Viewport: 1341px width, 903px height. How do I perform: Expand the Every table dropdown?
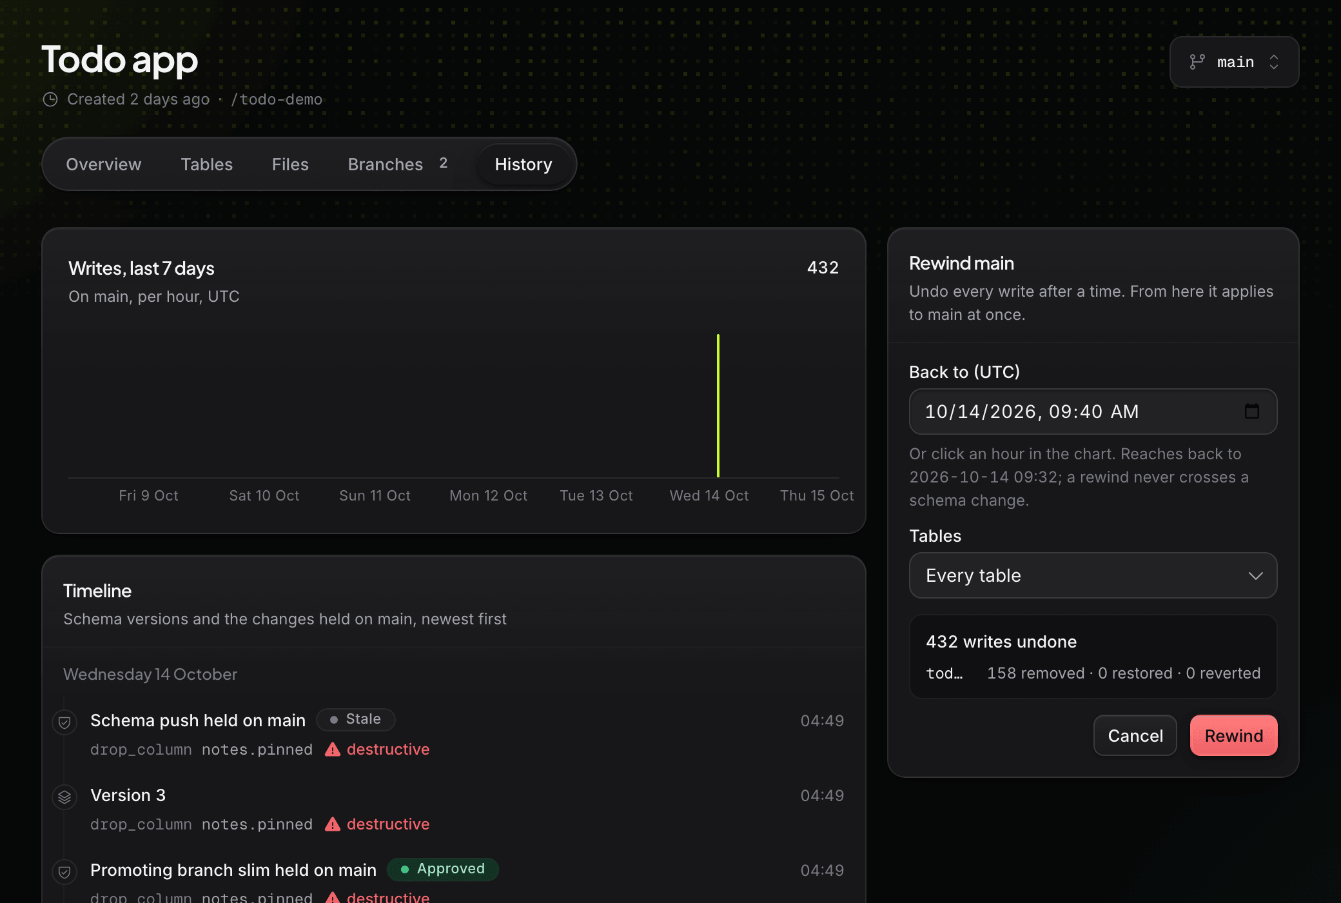1093,575
